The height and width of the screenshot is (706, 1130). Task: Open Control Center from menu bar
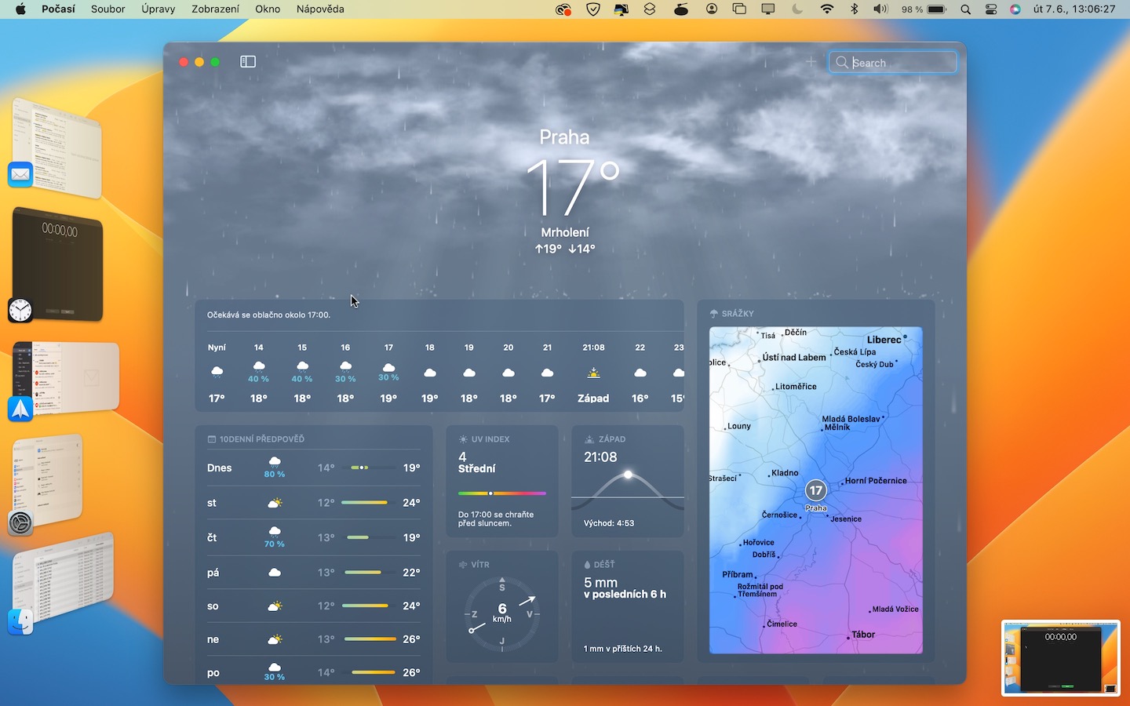(990, 9)
